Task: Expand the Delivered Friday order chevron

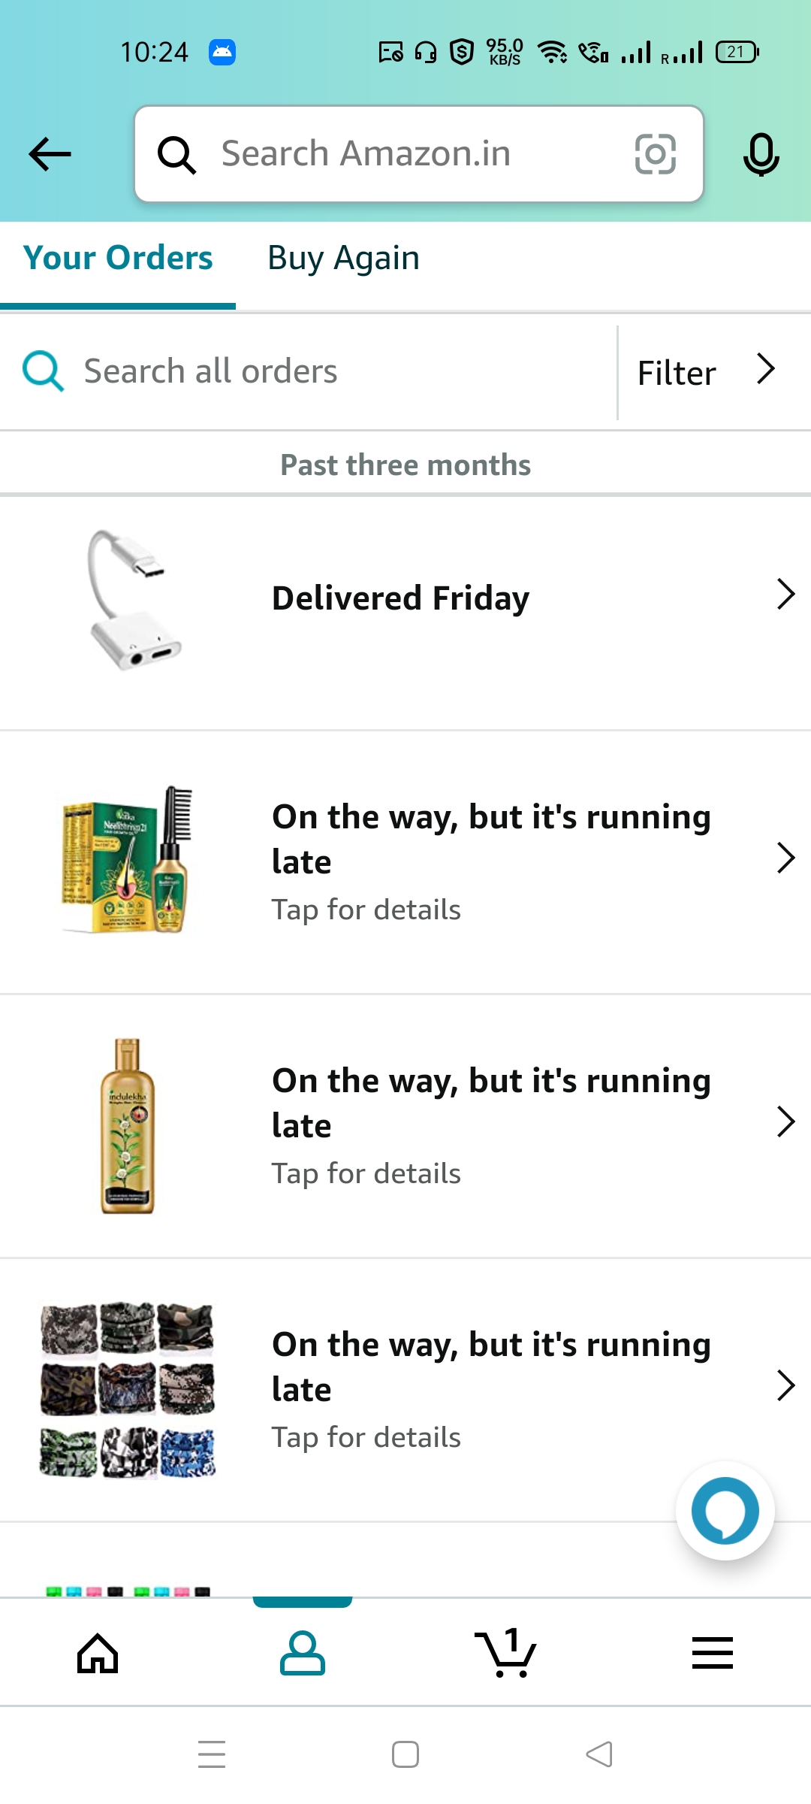Action: click(785, 594)
